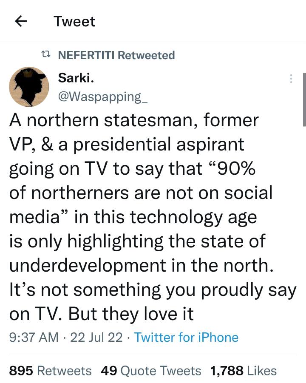Click the Twitter for iPhone source link
The height and width of the screenshot is (383, 306).
[x=186, y=338]
